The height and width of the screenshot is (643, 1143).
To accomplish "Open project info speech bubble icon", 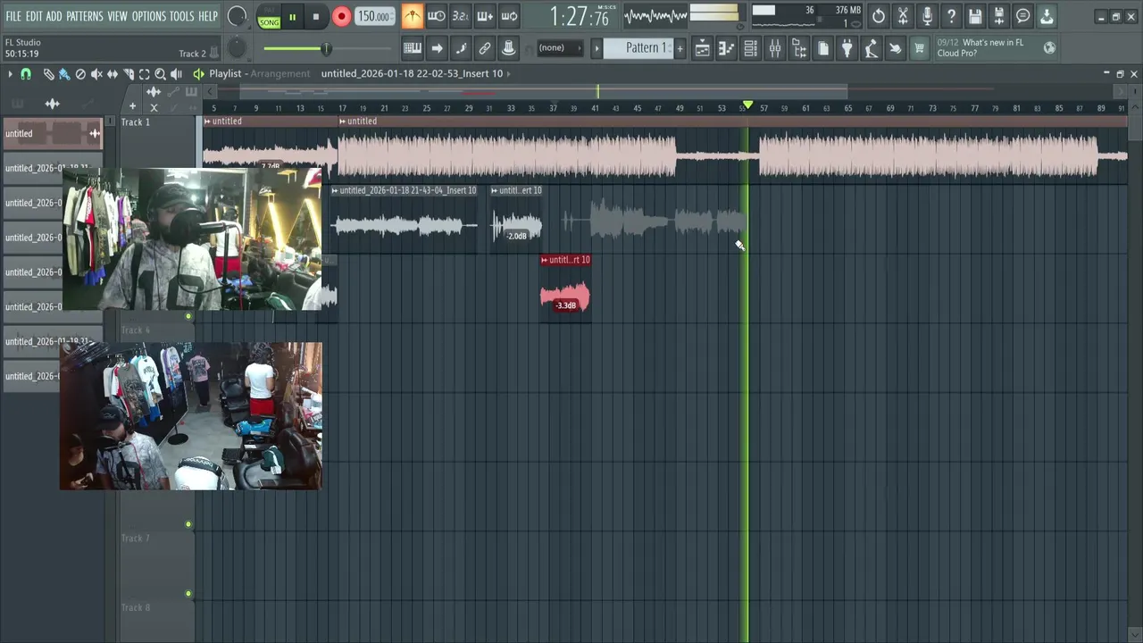I will (1023, 16).
